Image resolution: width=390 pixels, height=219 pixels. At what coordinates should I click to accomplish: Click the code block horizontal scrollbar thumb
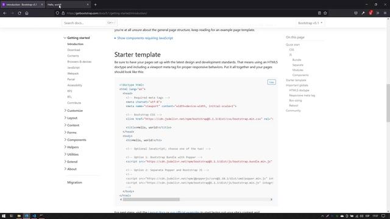click(x=151, y=200)
